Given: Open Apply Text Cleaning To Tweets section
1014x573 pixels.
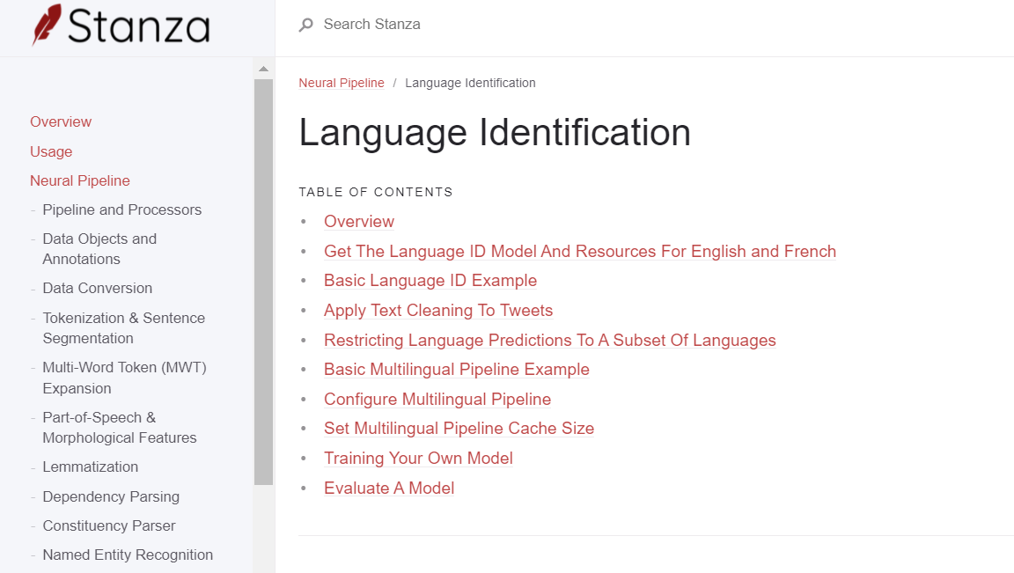Looking at the screenshot, I should tap(438, 310).
